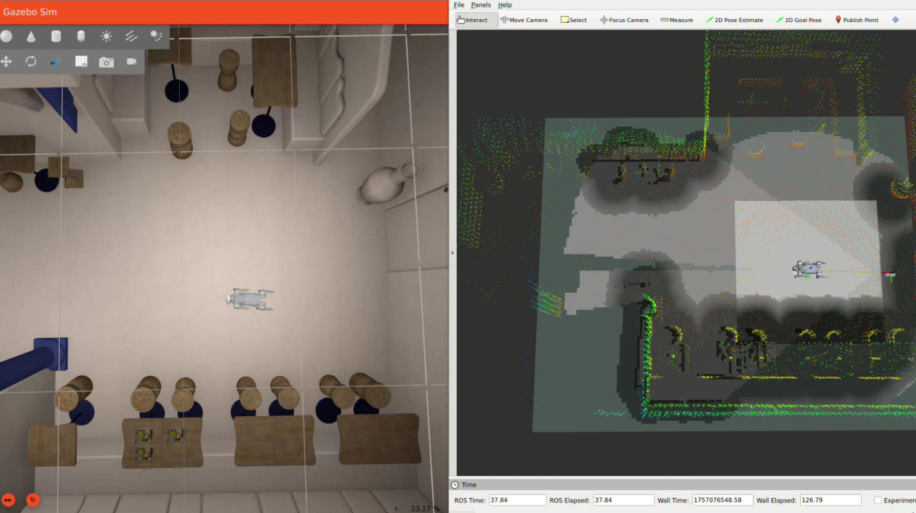Click the Wall Elapsed field
The height and width of the screenshot is (513, 916).
[x=830, y=500]
